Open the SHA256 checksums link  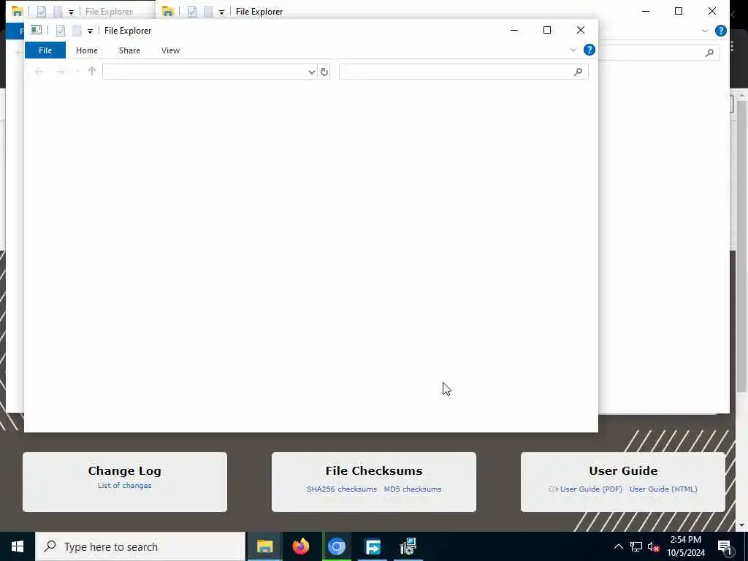[342, 489]
